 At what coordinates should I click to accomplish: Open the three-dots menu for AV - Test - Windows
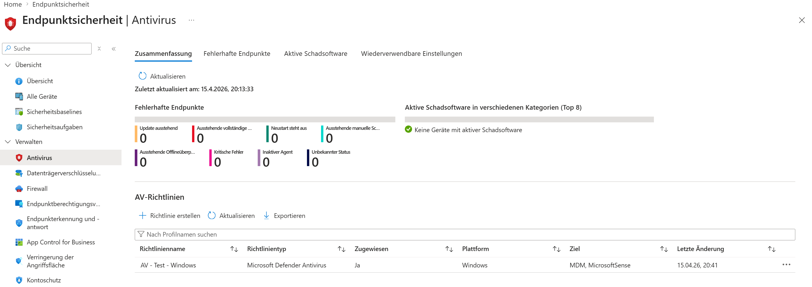pyautogui.click(x=786, y=265)
